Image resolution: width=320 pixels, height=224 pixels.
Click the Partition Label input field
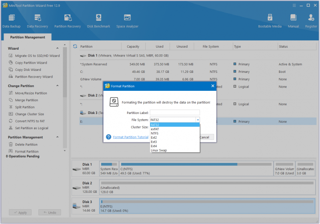[x=175, y=113]
